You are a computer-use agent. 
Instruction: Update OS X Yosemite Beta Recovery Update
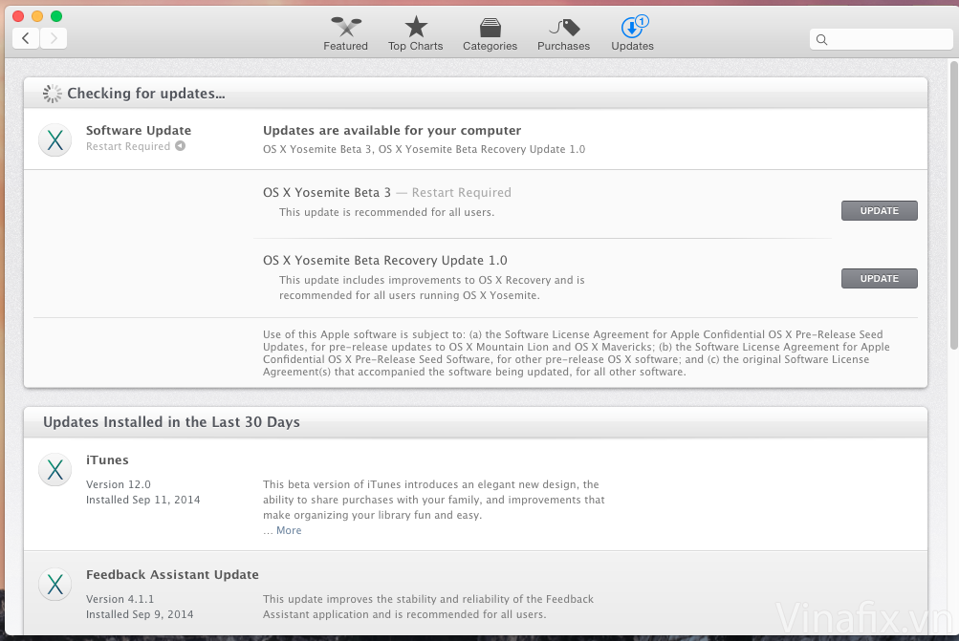(x=879, y=278)
